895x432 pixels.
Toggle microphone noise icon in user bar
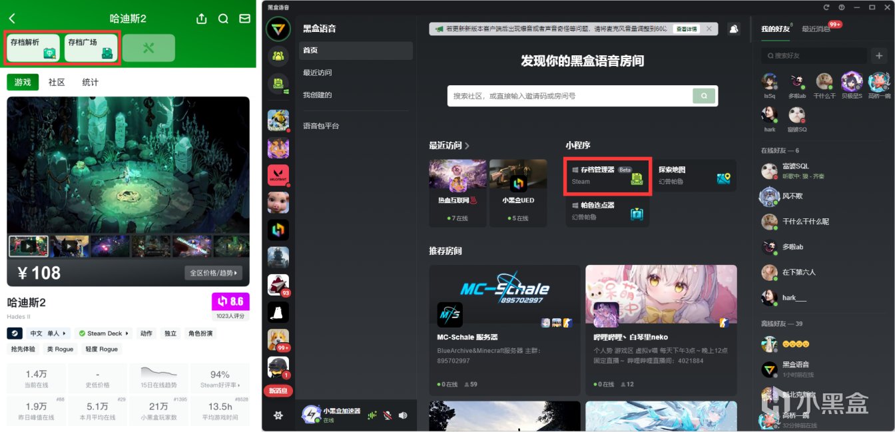pyautogui.click(x=371, y=415)
